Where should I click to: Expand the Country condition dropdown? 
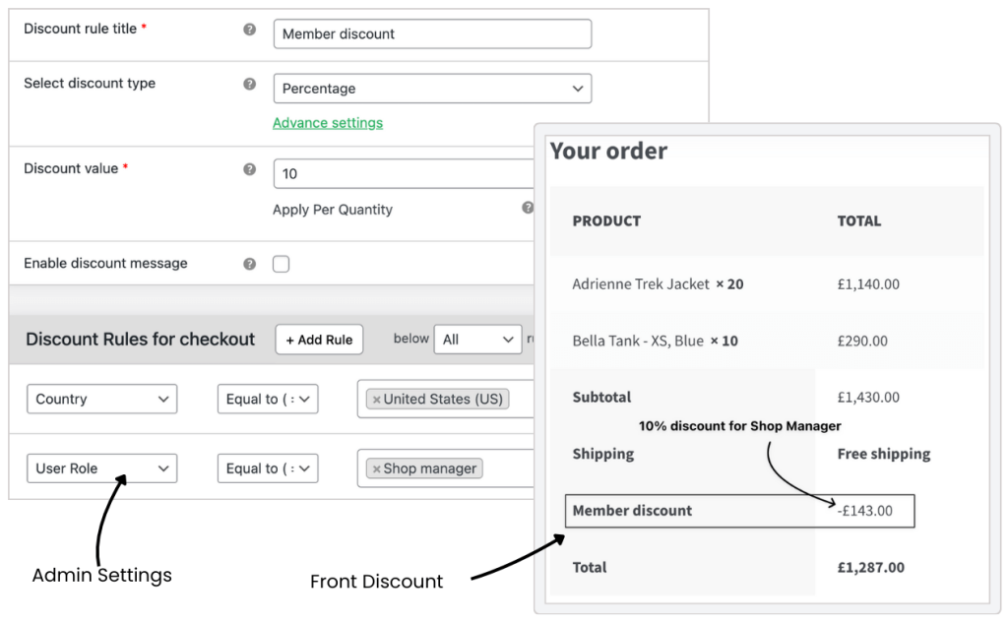click(101, 400)
